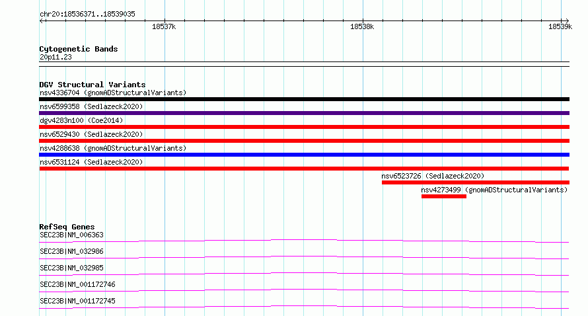Select the red nsv6531124 variant bar
The width and height of the screenshot is (588, 316).
[304, 169]
